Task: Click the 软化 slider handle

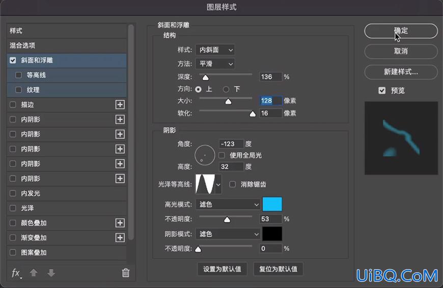Action: [x=253, y=114]
